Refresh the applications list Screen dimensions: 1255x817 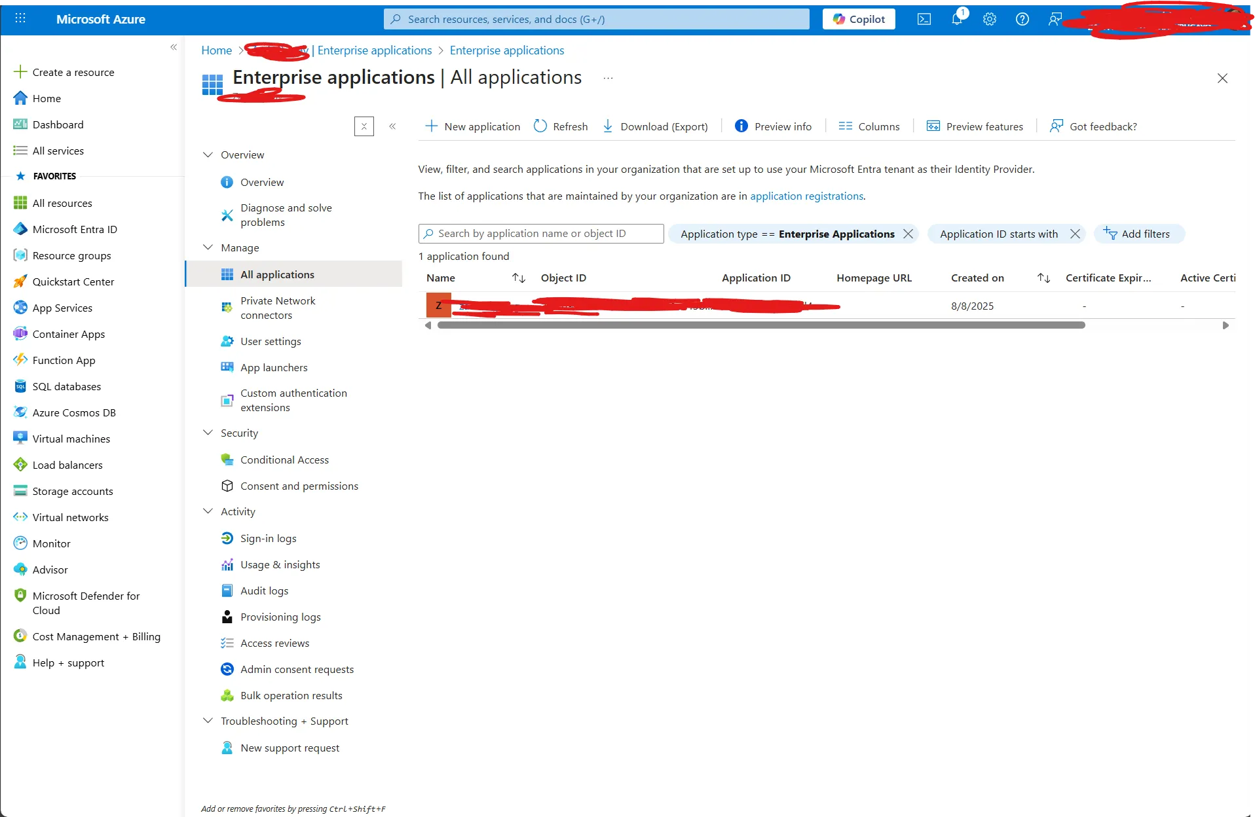[x=560, y=126]
